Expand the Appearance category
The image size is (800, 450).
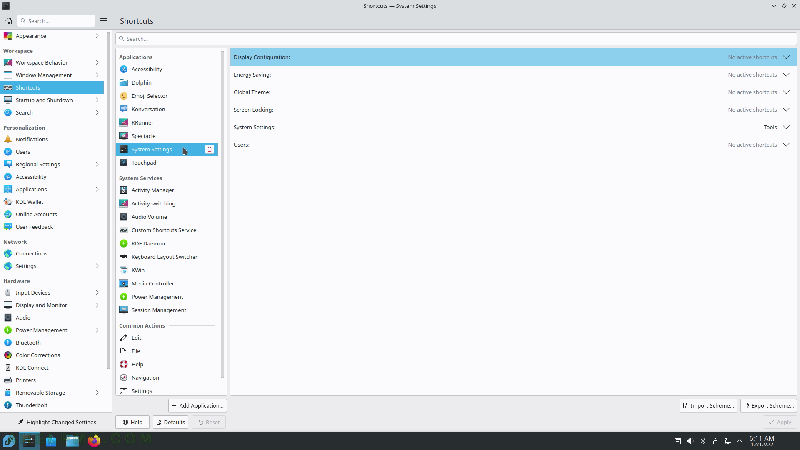coord(52,36)
